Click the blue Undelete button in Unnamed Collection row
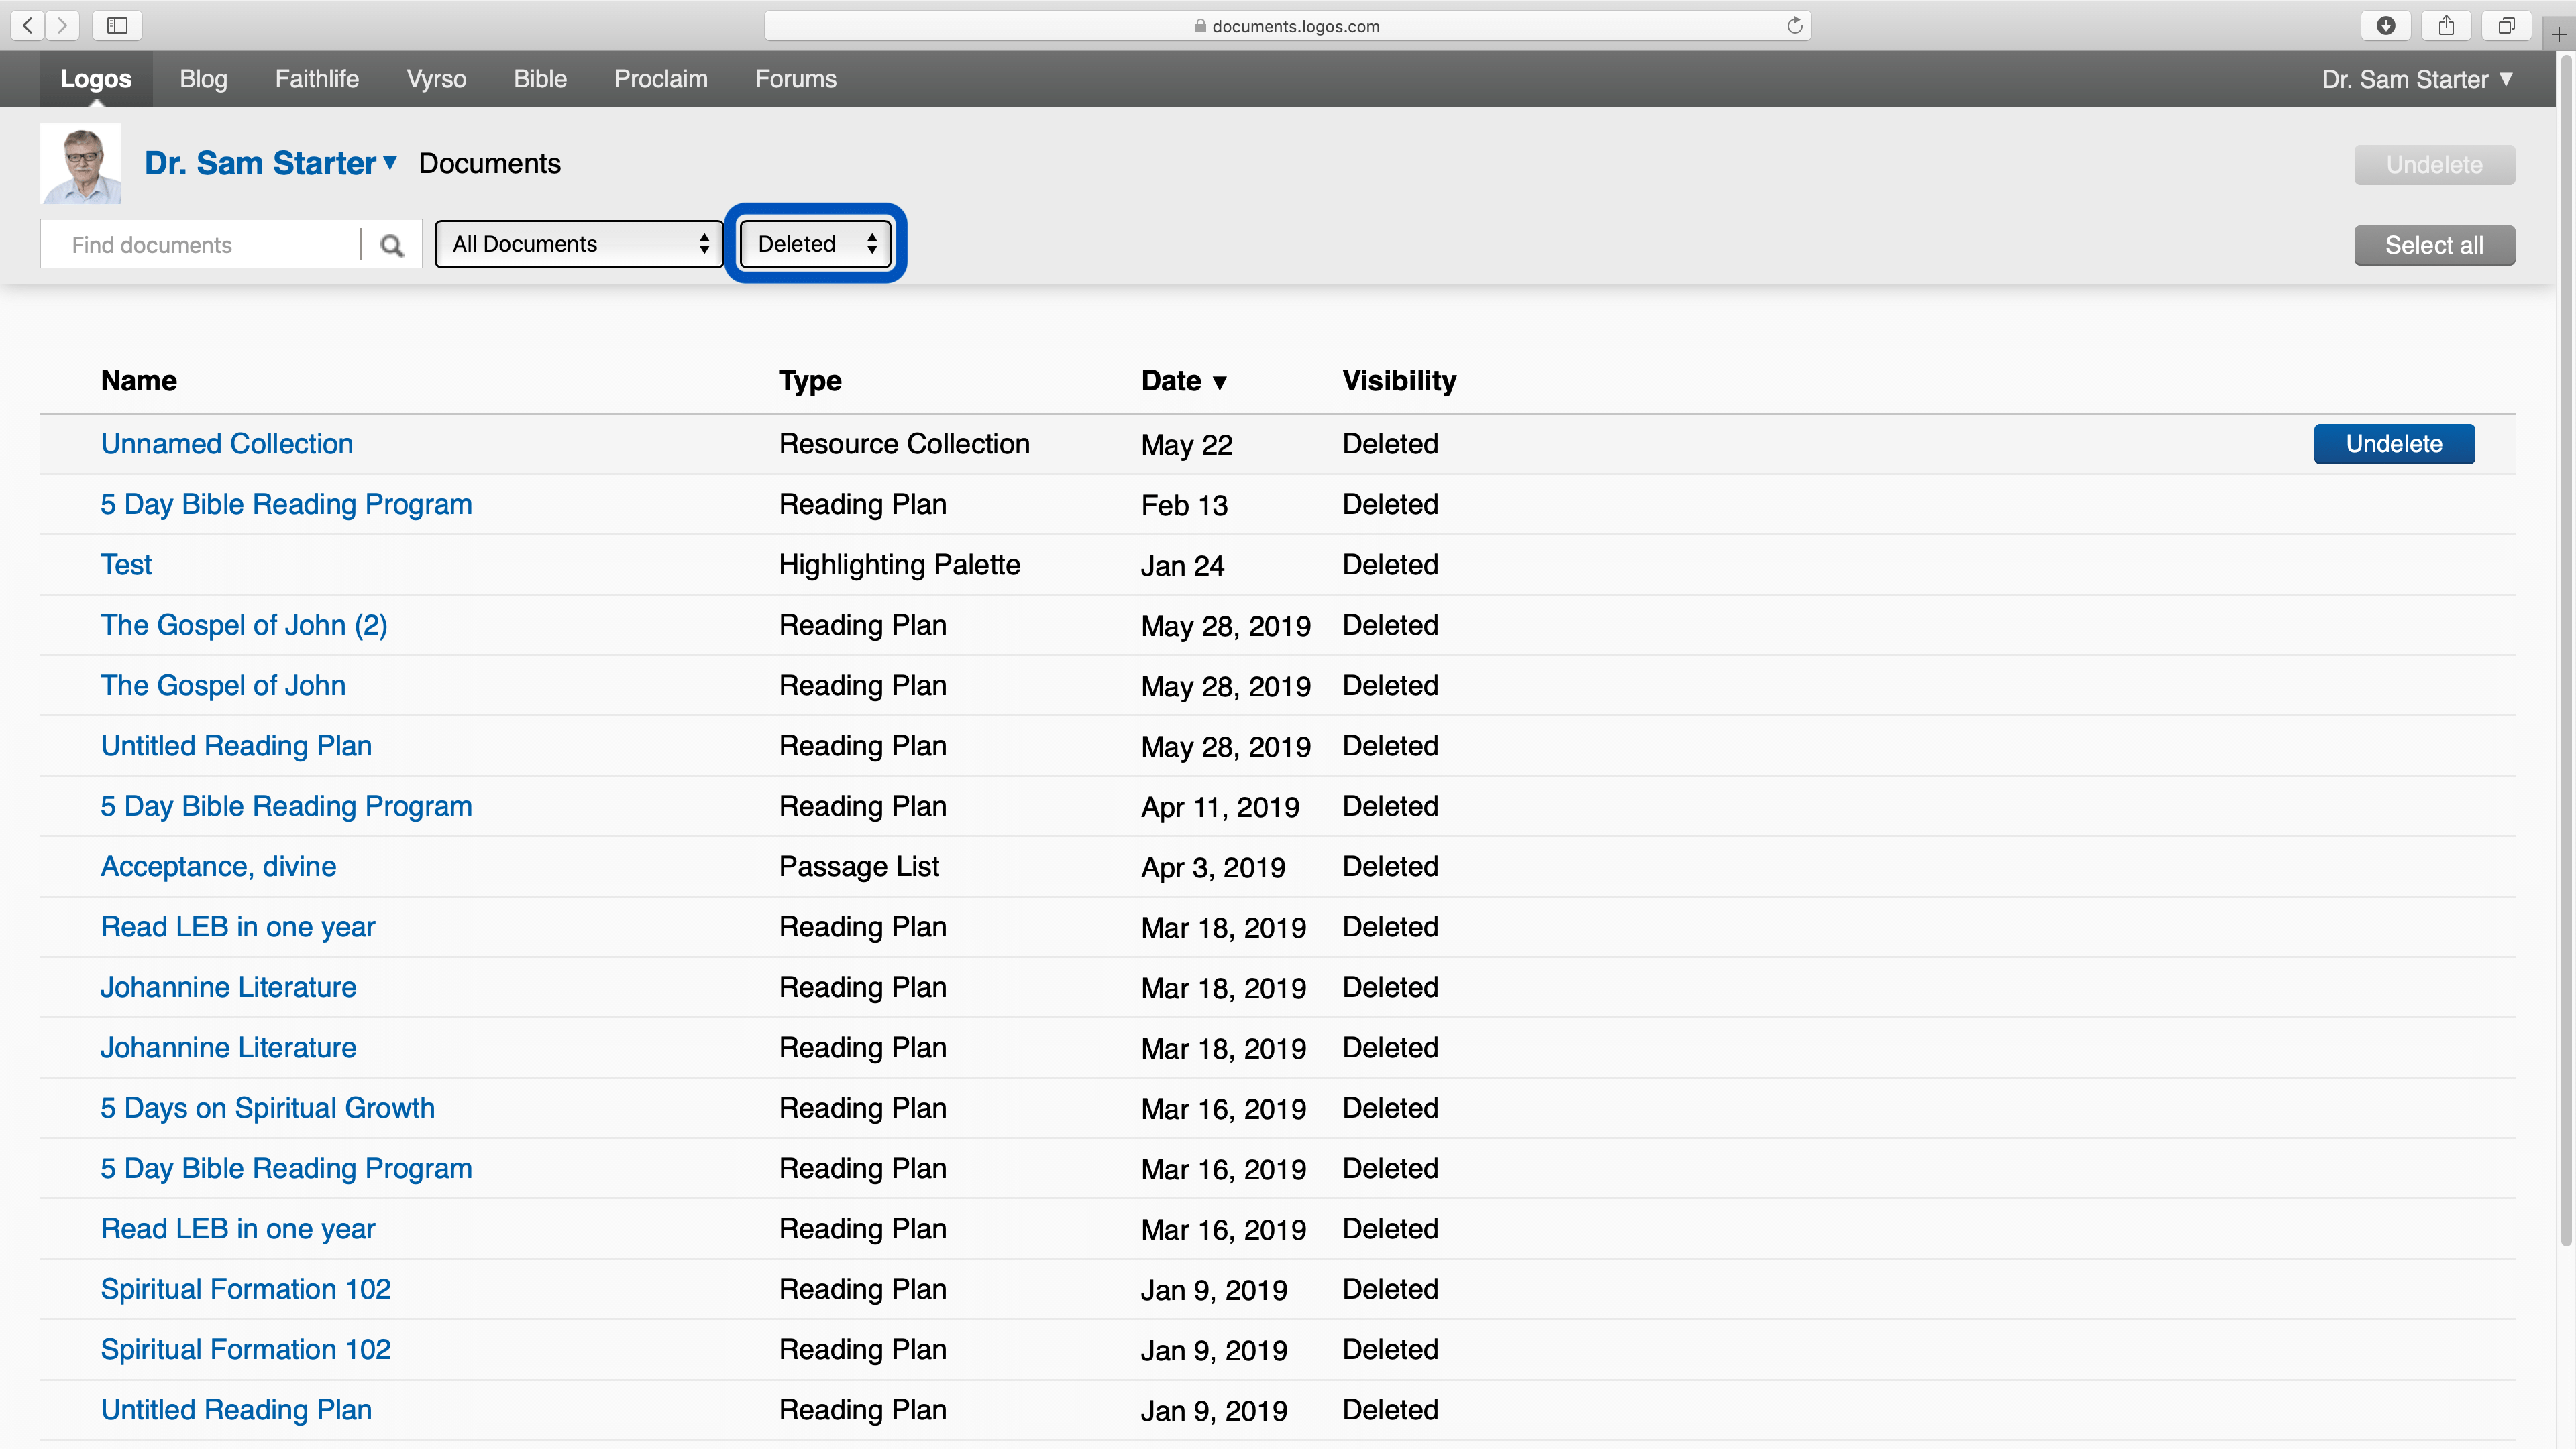2576x1449 pixels. click(2394, 444)
